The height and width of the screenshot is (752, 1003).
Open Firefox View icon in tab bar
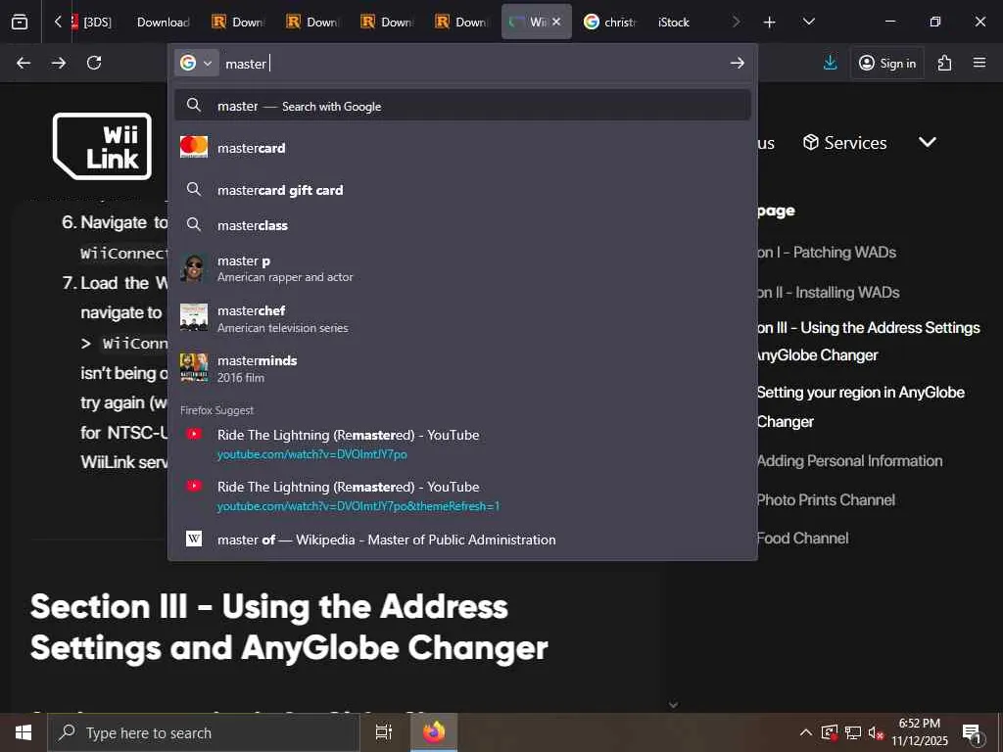coord(20,22)
